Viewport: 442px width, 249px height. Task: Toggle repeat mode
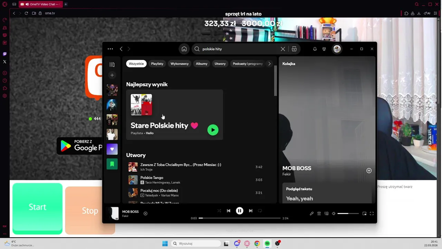pyautogui.click(x=260, y=211)
